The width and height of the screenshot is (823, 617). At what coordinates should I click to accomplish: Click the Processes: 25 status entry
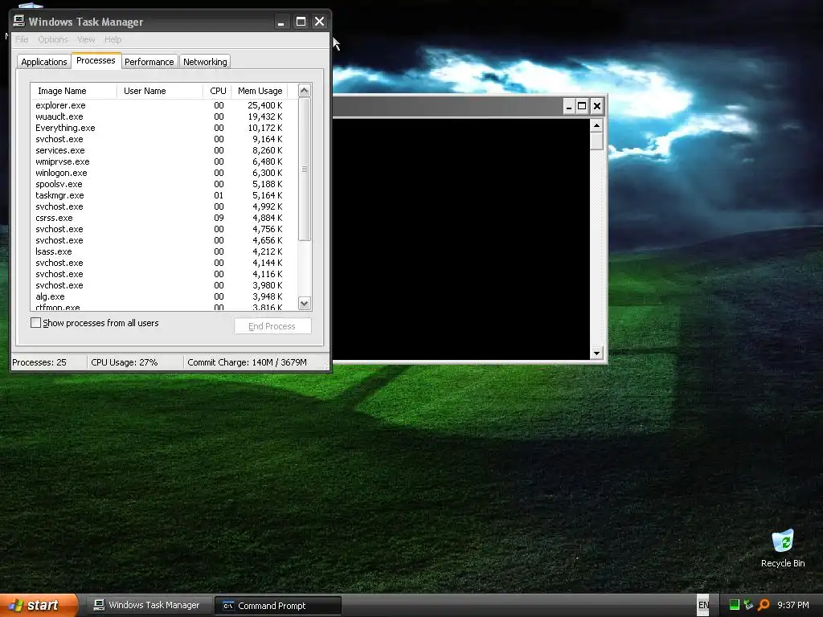(48, 362)
